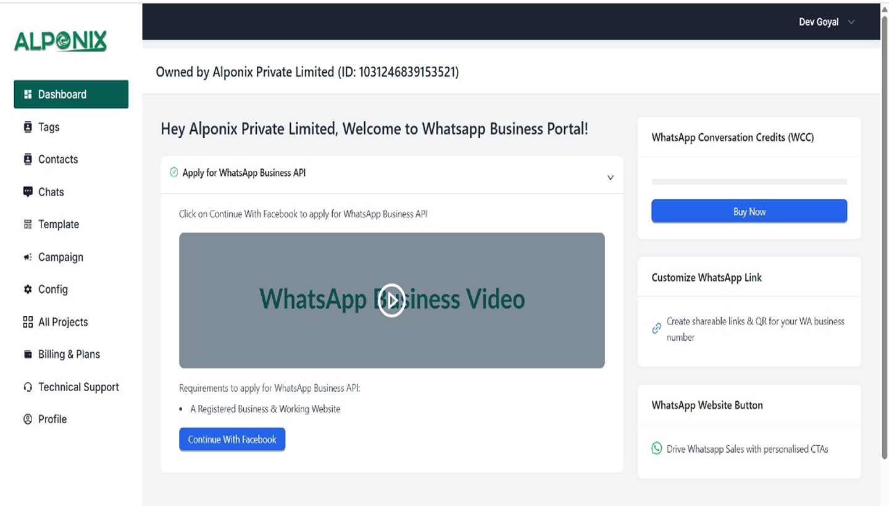
Task: Click the Alponix logo
Action: click(x=61, y=41)
